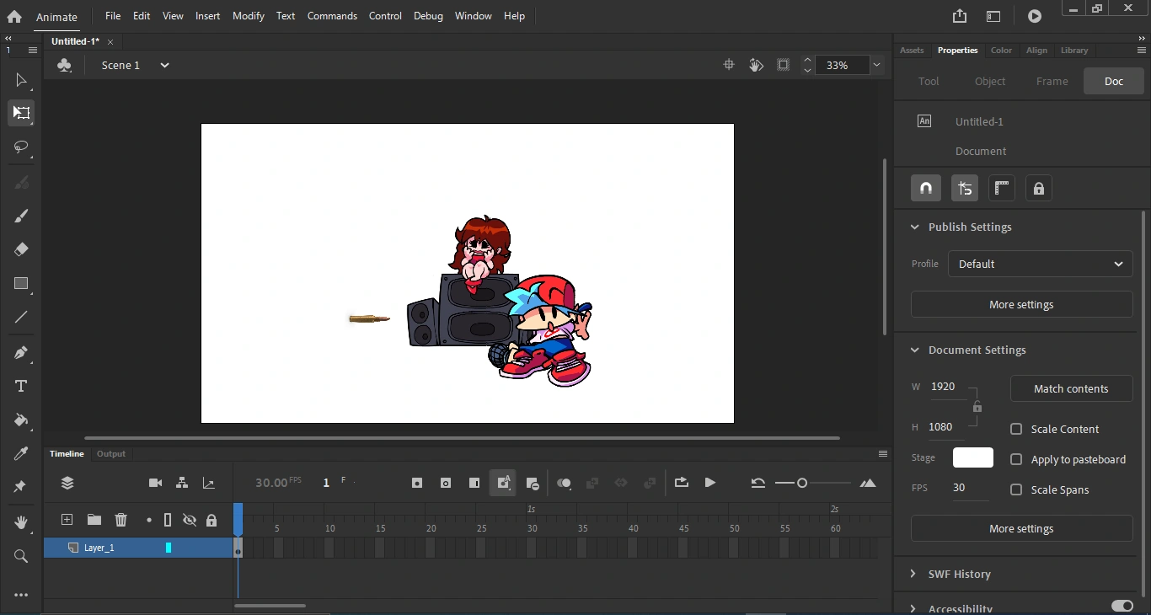
Task: Open the Stage color swatch
Action: click(x=972, y=457)
